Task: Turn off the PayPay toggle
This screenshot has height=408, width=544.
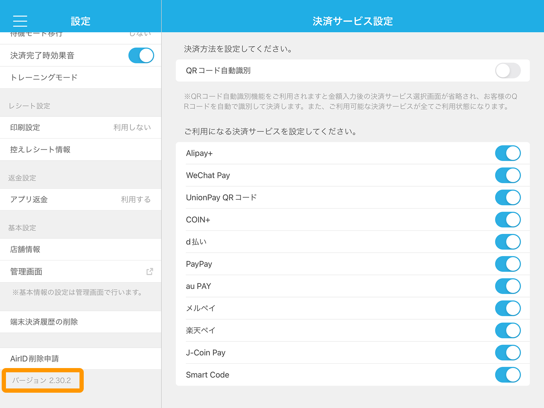Action: tap(507, 264)
